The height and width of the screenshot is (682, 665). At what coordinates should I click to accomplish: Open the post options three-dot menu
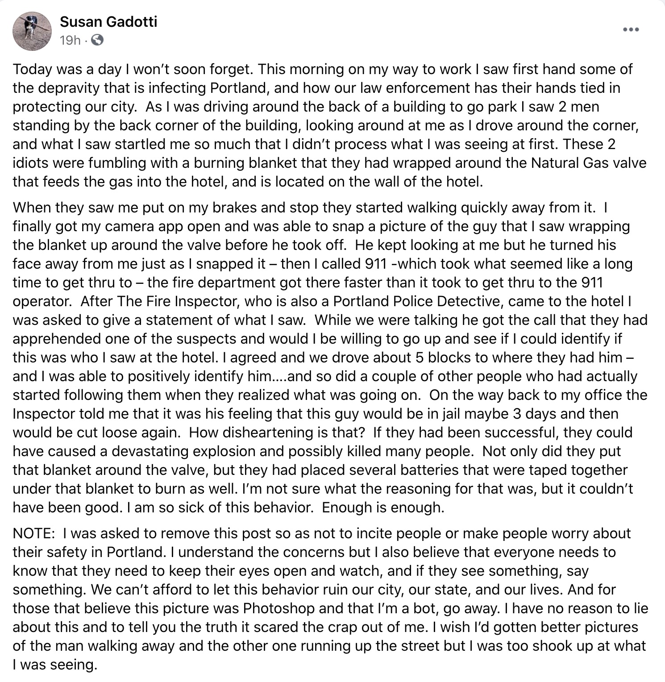(x=631, y=30)
